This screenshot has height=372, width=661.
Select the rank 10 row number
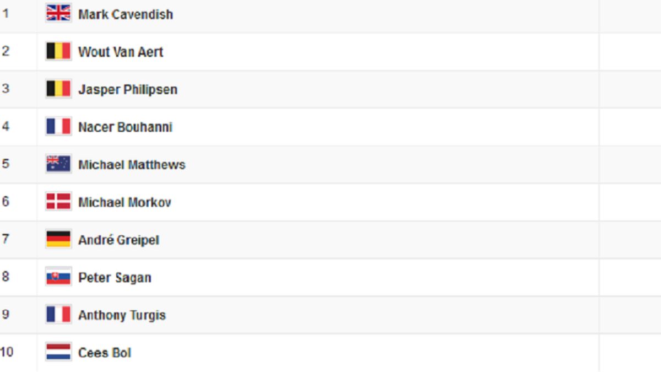(7, 352)
